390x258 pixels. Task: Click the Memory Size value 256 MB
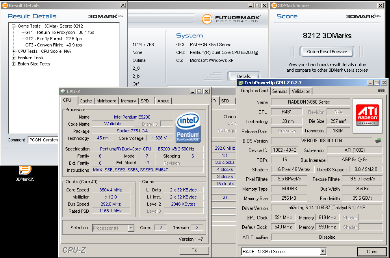coord(289,198)
